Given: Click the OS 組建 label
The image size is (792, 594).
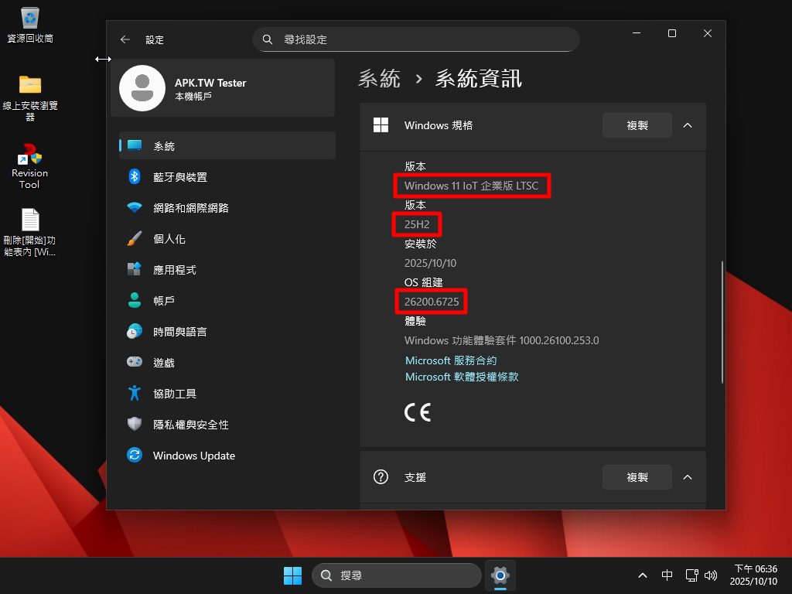Looking at the screenshot, I should 423,282.
